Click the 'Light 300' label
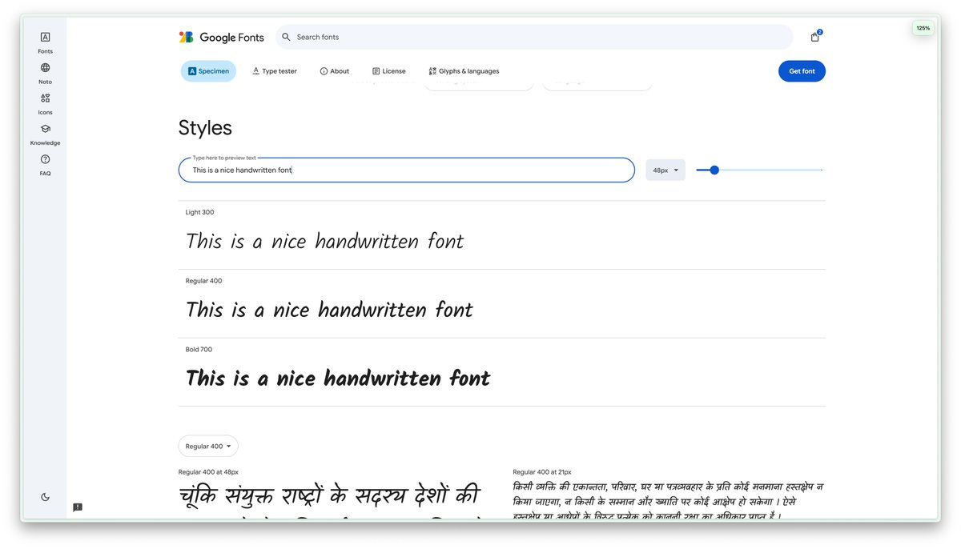Viewport: 961px width, 549px height. click(199, 212)
